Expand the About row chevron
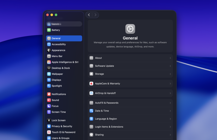Image resolution: width=217 pixels, height=140 pixels. [170, 58]
